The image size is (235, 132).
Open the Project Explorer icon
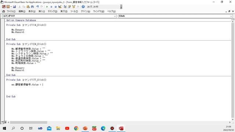pyautogui.click(x=65, y=7)
